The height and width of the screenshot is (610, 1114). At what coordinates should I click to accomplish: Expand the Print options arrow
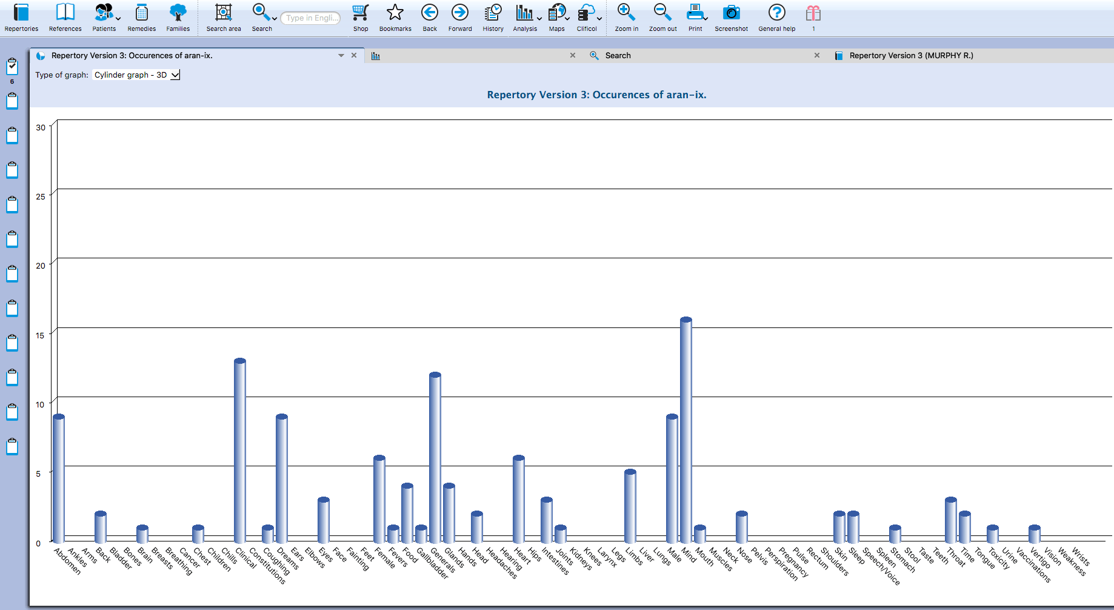pyautogui.click(x=705, y=19)
